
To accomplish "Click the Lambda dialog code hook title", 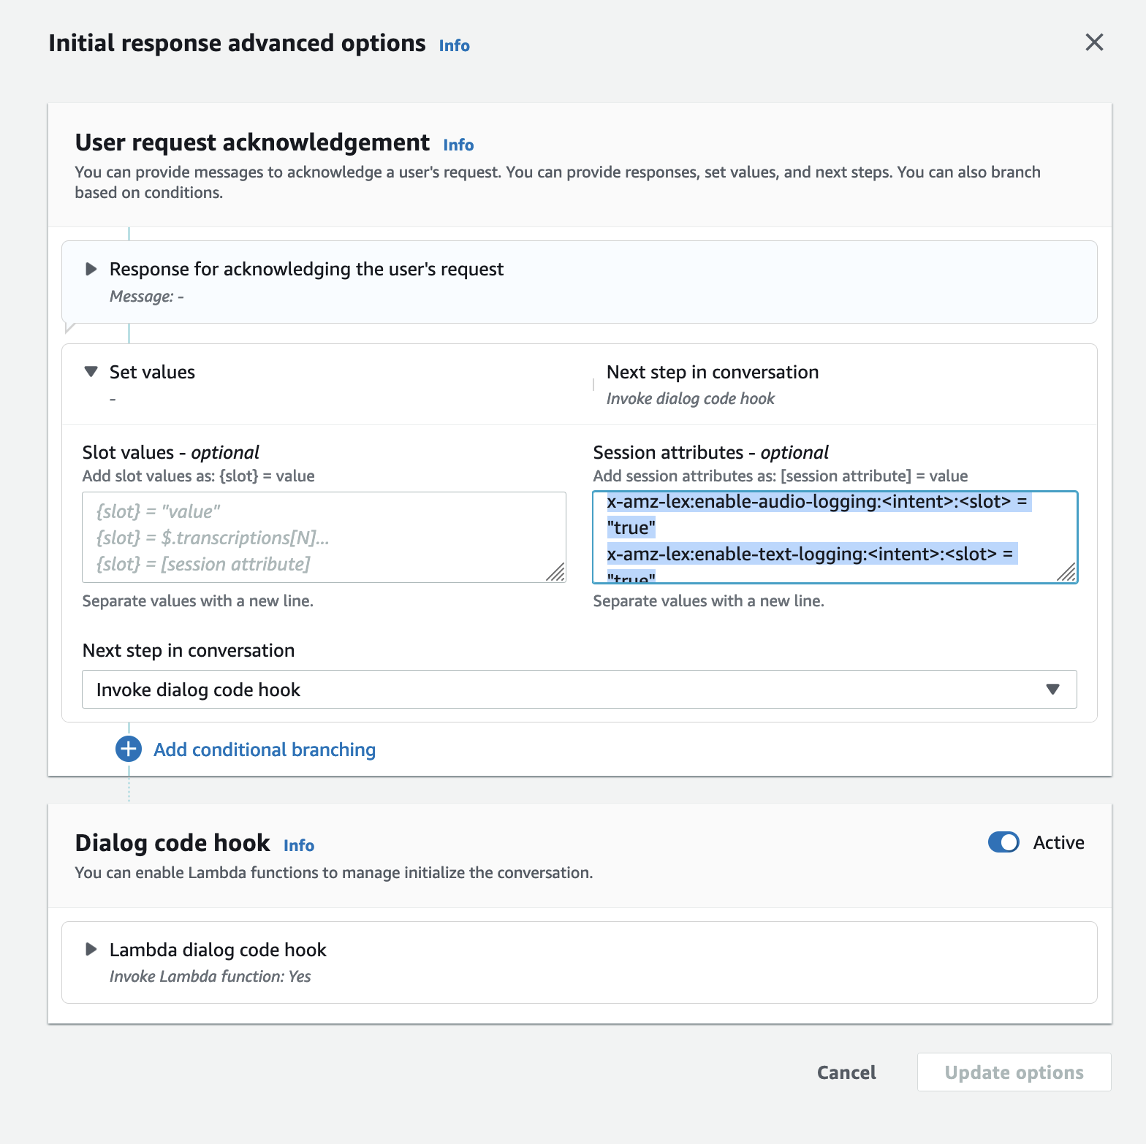I will [218, 950].
